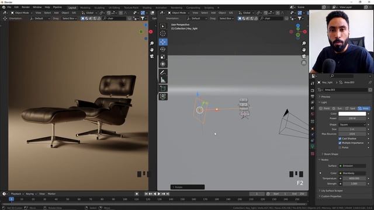Click the timeline playhead at frame 1
The width and height of the screenshot is (374, 210).
pos(11,199)
